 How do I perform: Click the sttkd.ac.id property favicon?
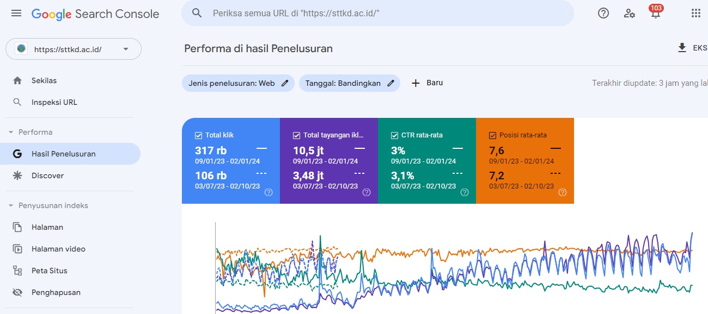click(x=21, y=49)
